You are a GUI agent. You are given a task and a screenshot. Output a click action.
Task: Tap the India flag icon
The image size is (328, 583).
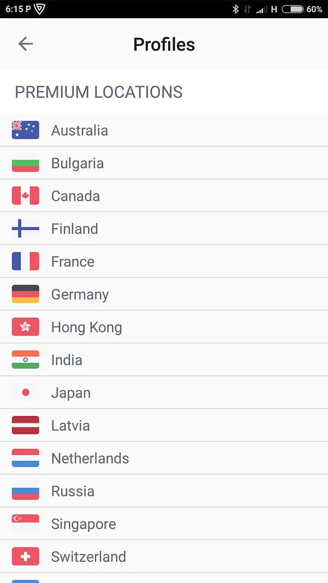click(26, 359)
